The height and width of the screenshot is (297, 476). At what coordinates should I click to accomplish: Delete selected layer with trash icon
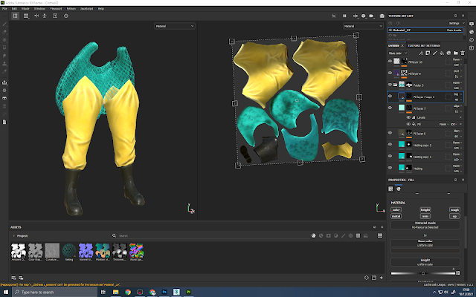(463, 53)
